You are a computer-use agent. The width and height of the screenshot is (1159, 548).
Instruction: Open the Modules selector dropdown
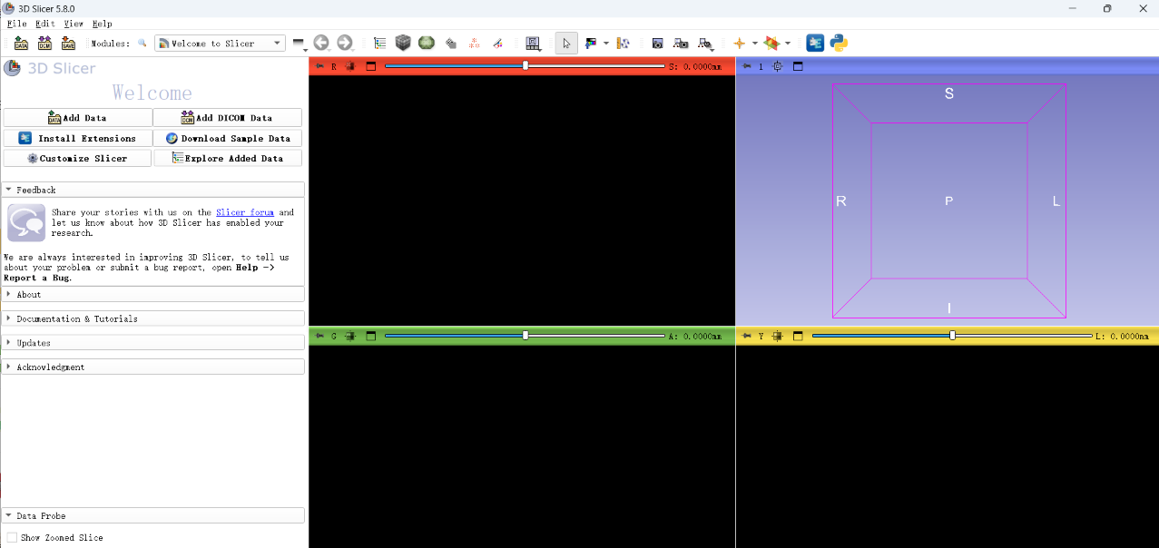(220, 44)
